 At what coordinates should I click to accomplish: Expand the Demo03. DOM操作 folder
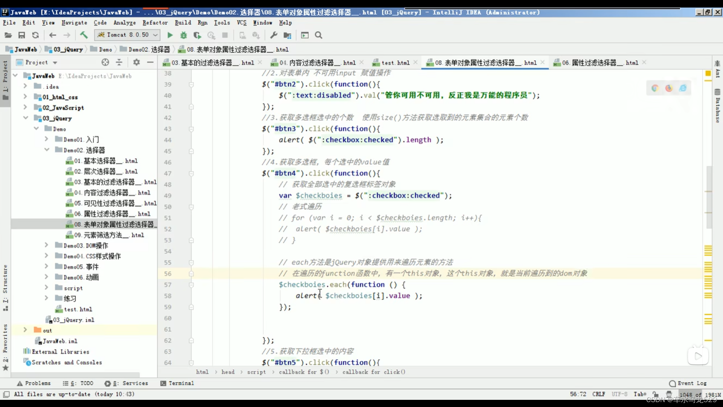(46, 245)
